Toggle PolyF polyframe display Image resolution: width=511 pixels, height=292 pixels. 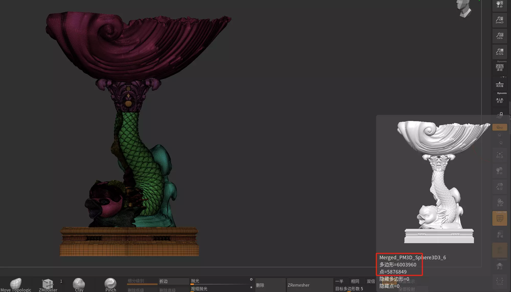tap(500, 218)
